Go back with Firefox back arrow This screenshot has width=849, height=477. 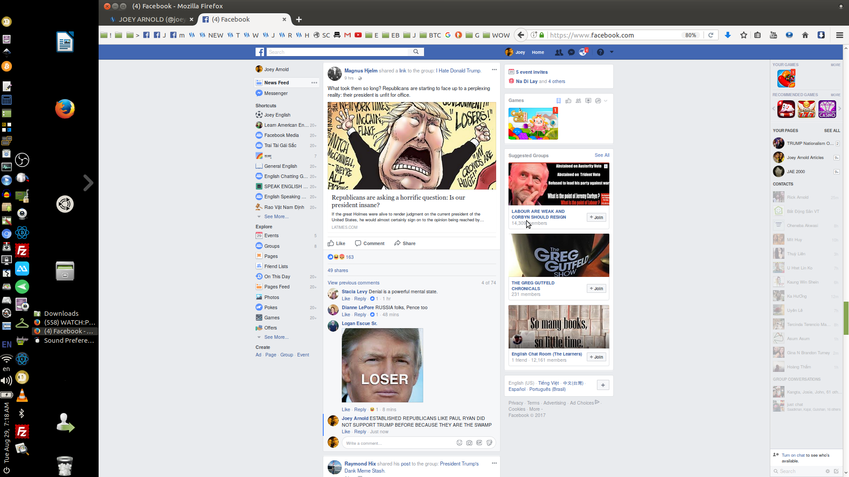click(521, 35)
